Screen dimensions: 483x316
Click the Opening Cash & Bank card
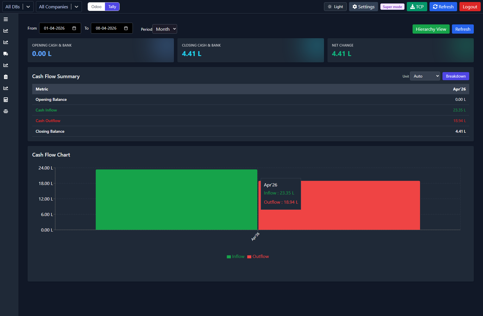point(101,50)
